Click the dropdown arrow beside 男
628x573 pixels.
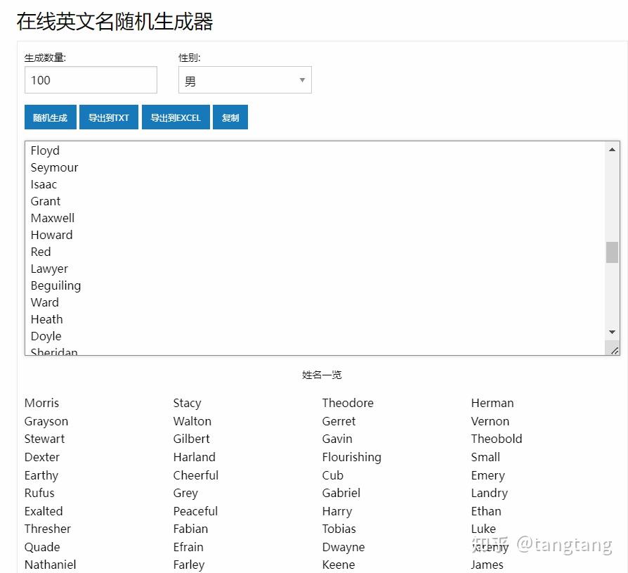tap(301, 79)
